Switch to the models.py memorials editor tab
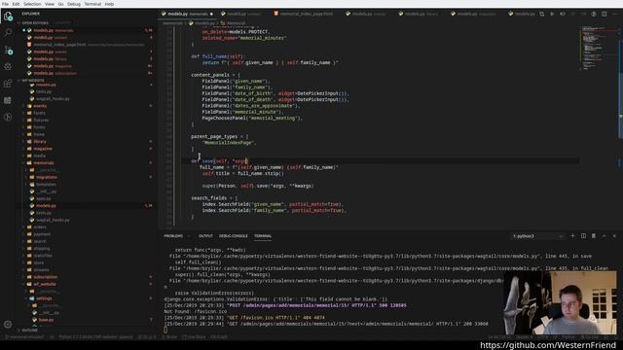The image size is (623, 350). click(x=187, y=14)
